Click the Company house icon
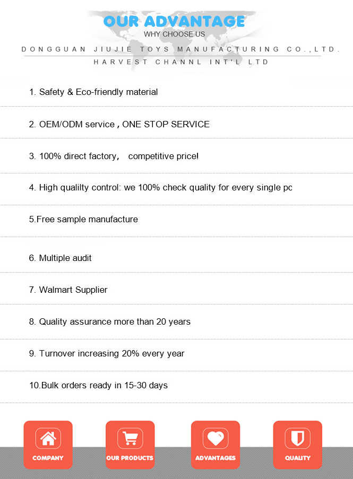This screenshot has width=353, height=479. tap(48, 438)
